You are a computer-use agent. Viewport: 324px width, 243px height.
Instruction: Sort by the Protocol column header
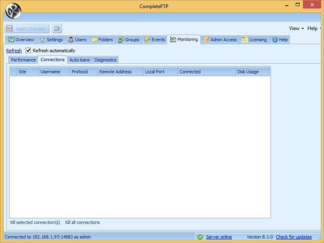[83, 72]
